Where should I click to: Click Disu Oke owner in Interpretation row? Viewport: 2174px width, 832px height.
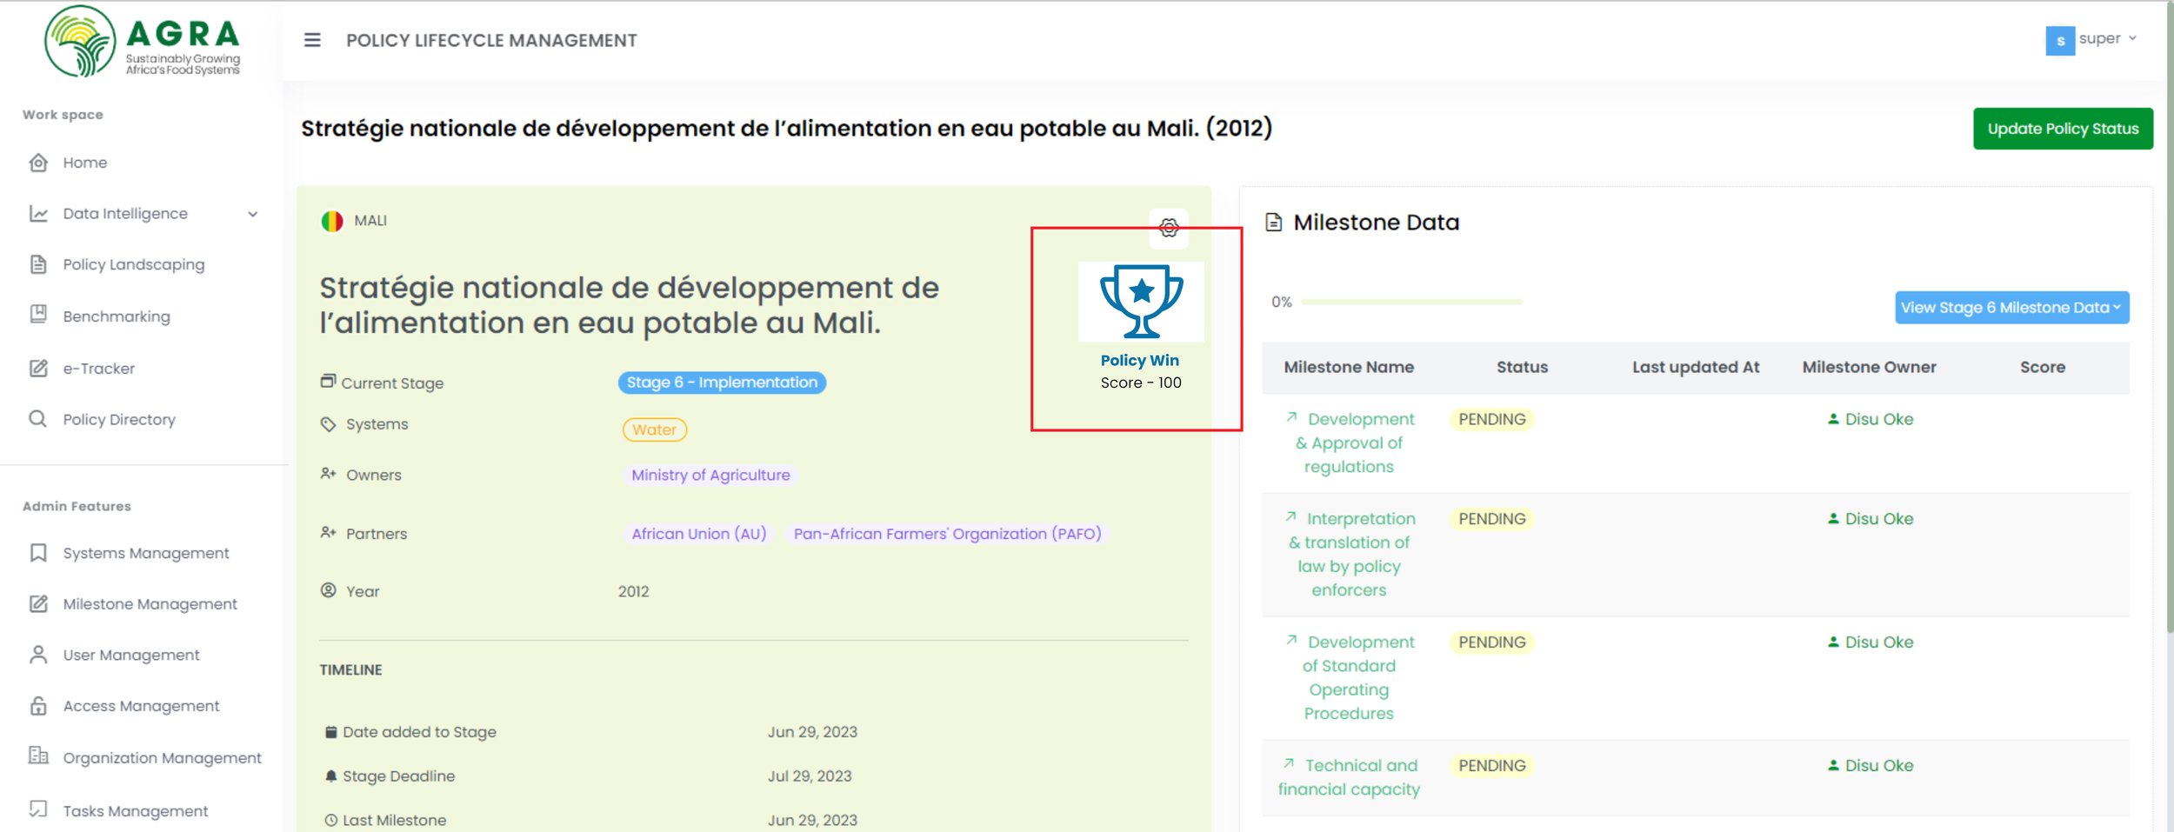coord(1871,519)
